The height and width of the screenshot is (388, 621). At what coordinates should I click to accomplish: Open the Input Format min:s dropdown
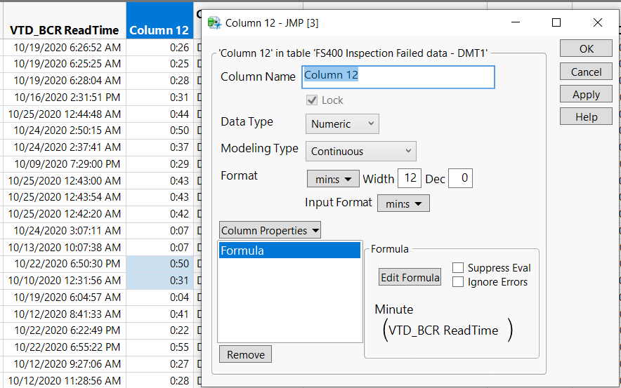(x=403, y=203)
